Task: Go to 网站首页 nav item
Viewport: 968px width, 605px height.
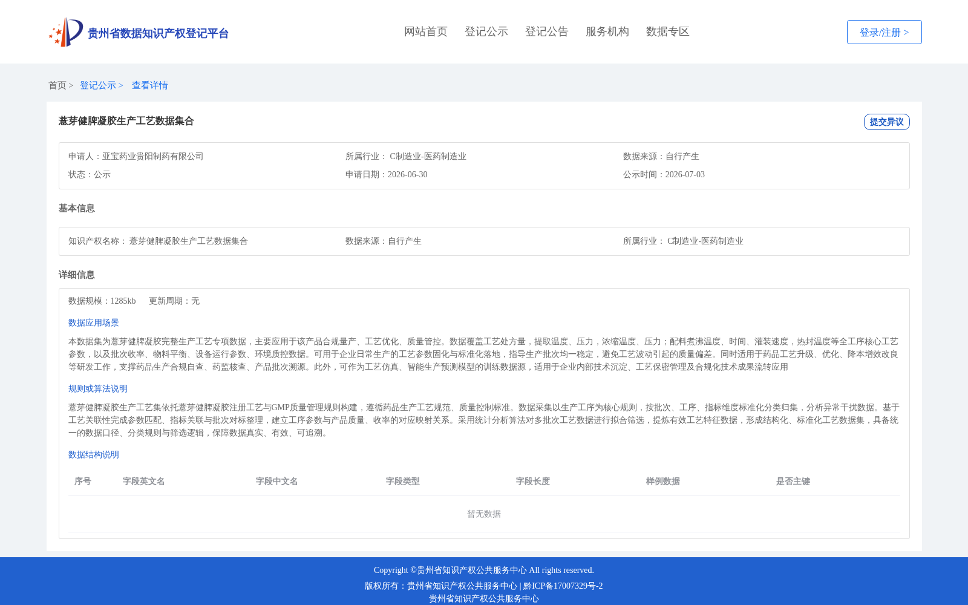Action: tap(426, 31)
